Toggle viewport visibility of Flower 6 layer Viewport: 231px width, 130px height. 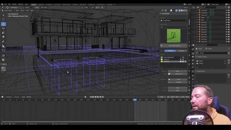point(180,59)
